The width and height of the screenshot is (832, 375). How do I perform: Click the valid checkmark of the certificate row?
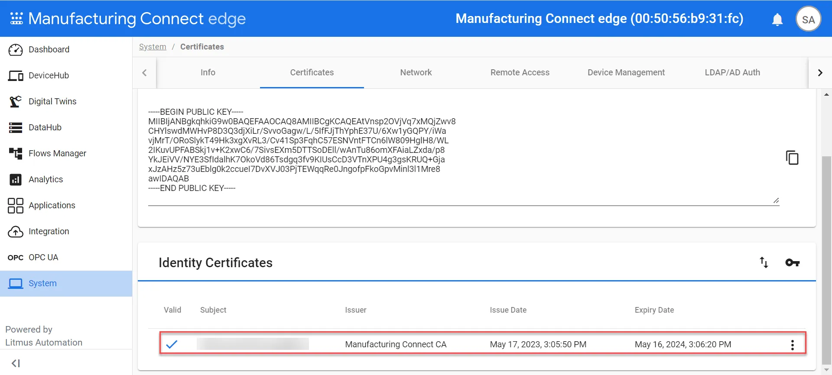[x=172, y=344]
